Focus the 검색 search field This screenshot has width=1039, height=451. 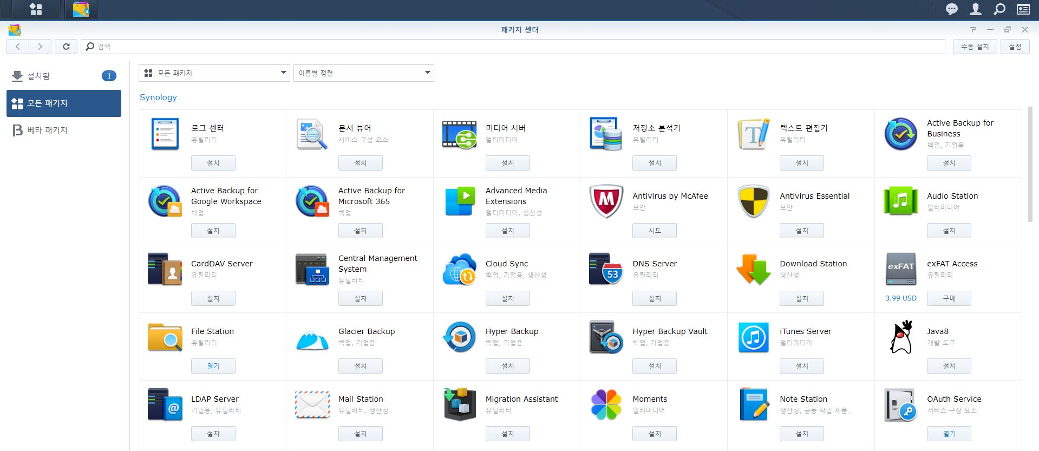coord(513,47)
